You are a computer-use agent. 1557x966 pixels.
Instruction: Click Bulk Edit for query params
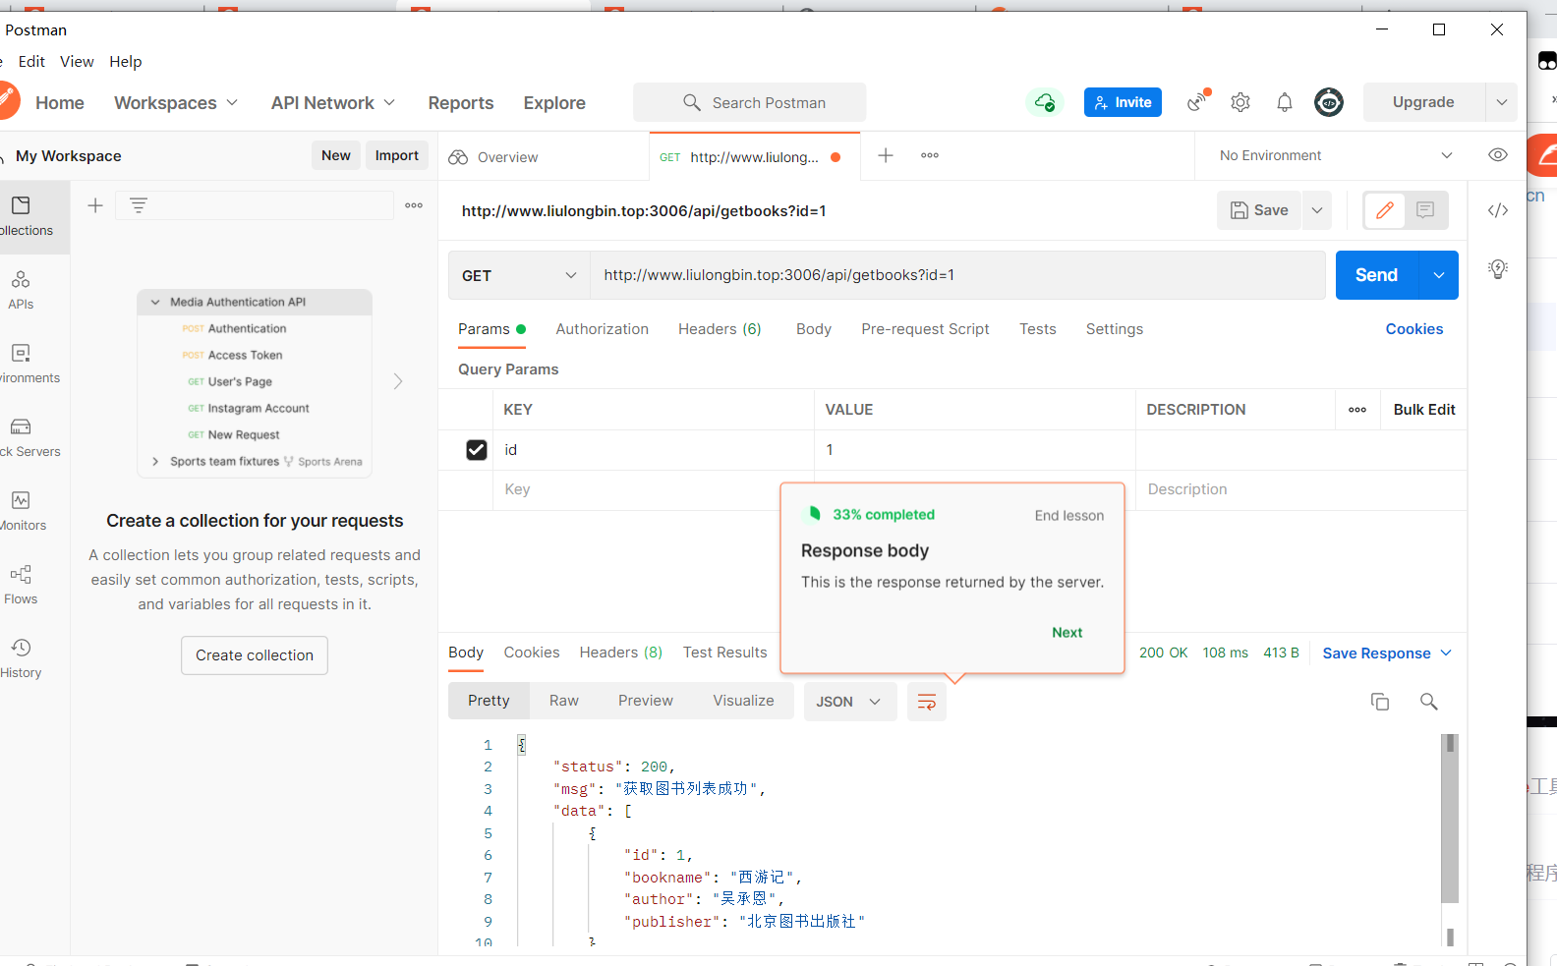1424,410
